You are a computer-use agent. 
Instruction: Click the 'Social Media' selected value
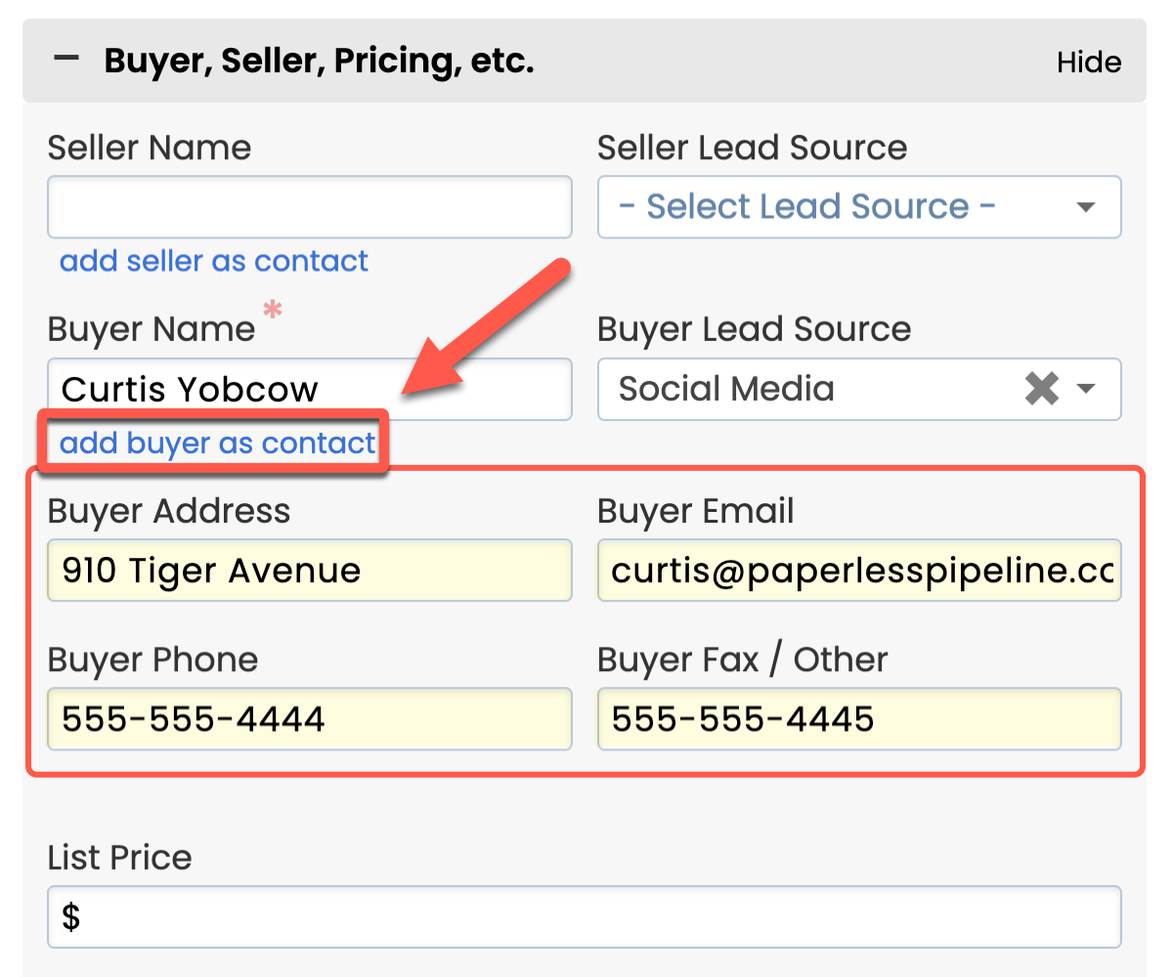coord(726,389)
